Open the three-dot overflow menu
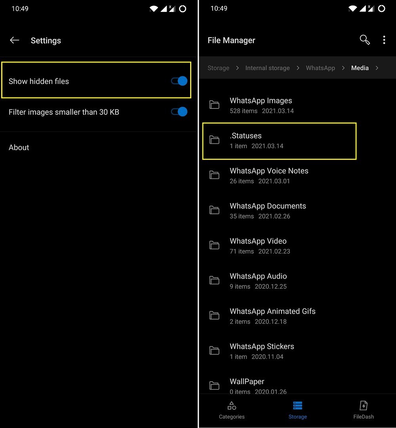 click(384, 40)
